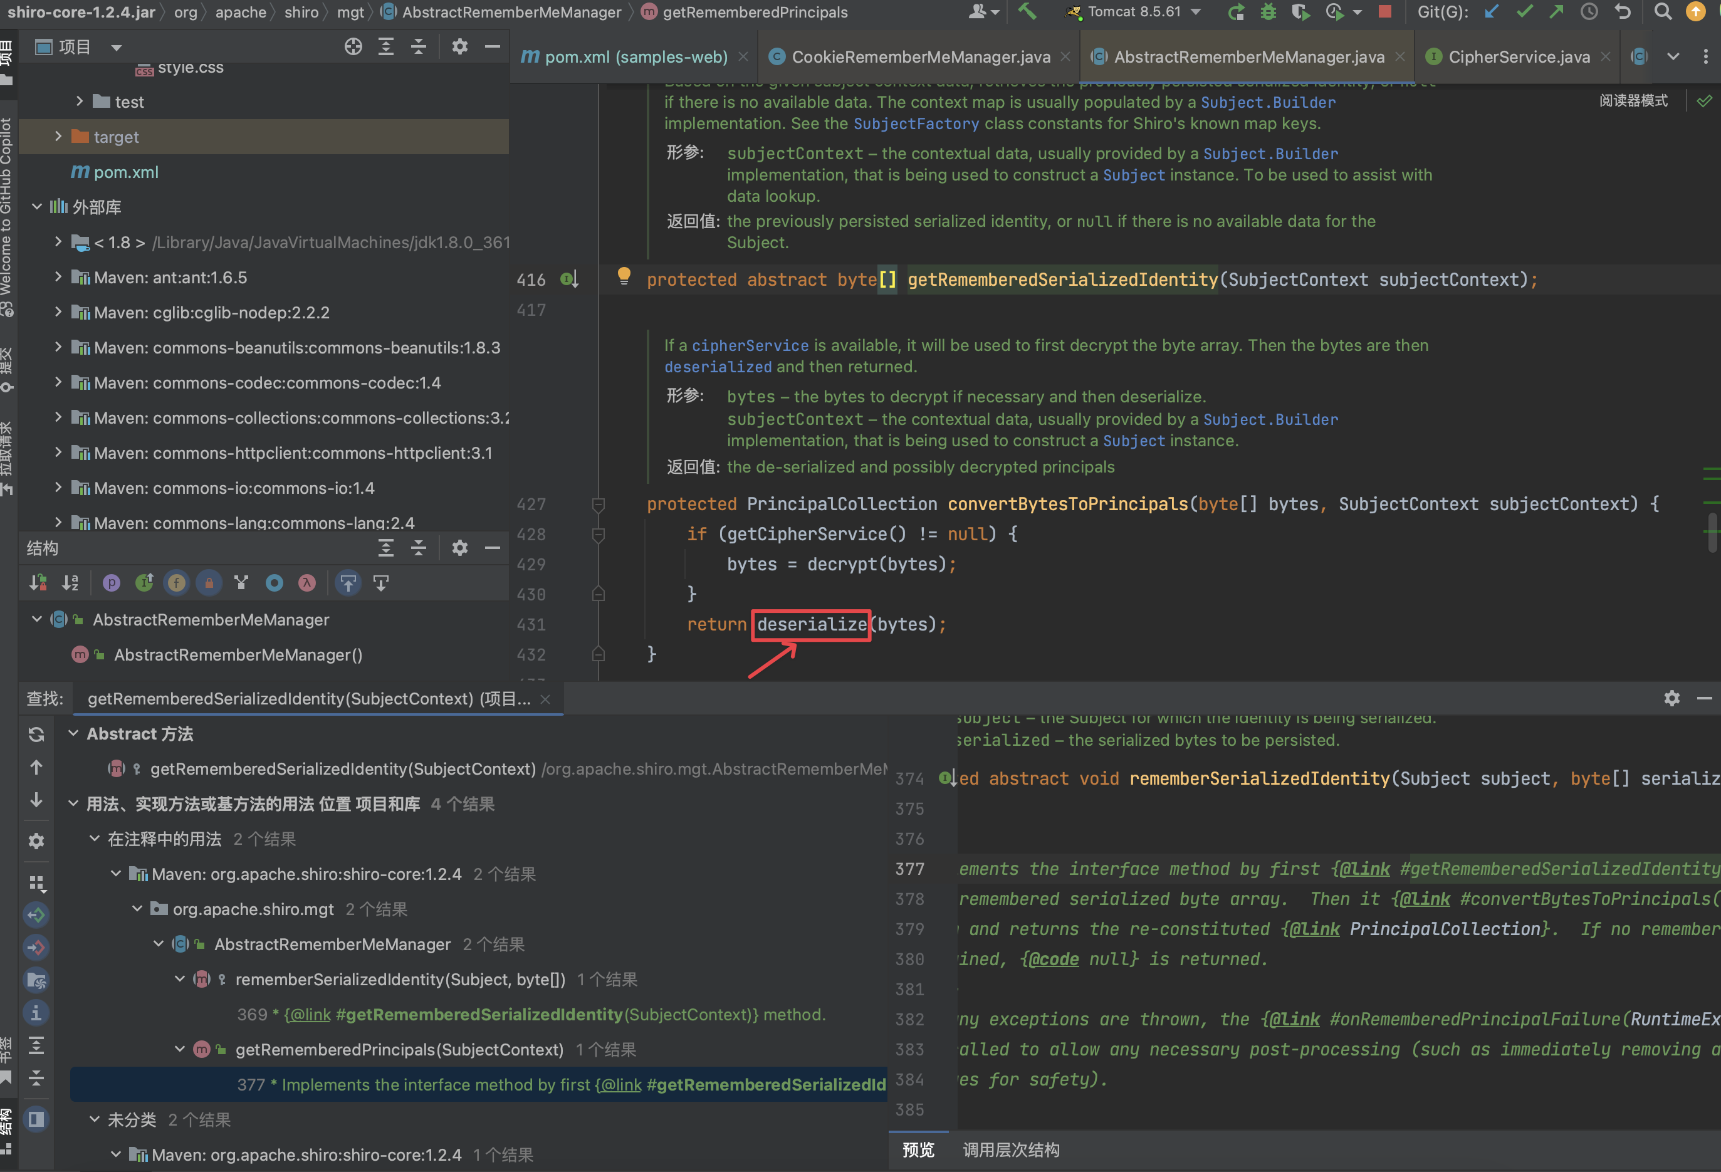Viewport: 1721px width, 1172px height.
Task: Open find panel settings gear on the left toolbar
Action: (x=36, y=841)
